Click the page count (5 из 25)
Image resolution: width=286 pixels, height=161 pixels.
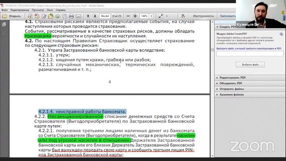117,16
